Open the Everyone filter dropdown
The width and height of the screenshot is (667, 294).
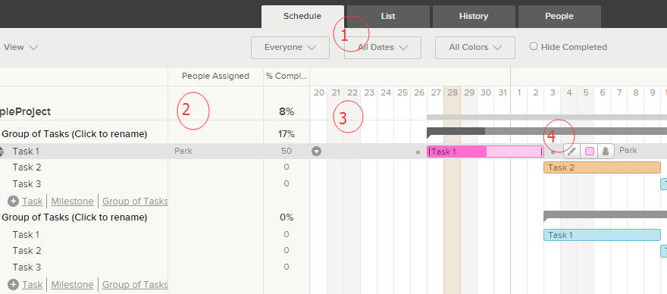coord(290,47)
